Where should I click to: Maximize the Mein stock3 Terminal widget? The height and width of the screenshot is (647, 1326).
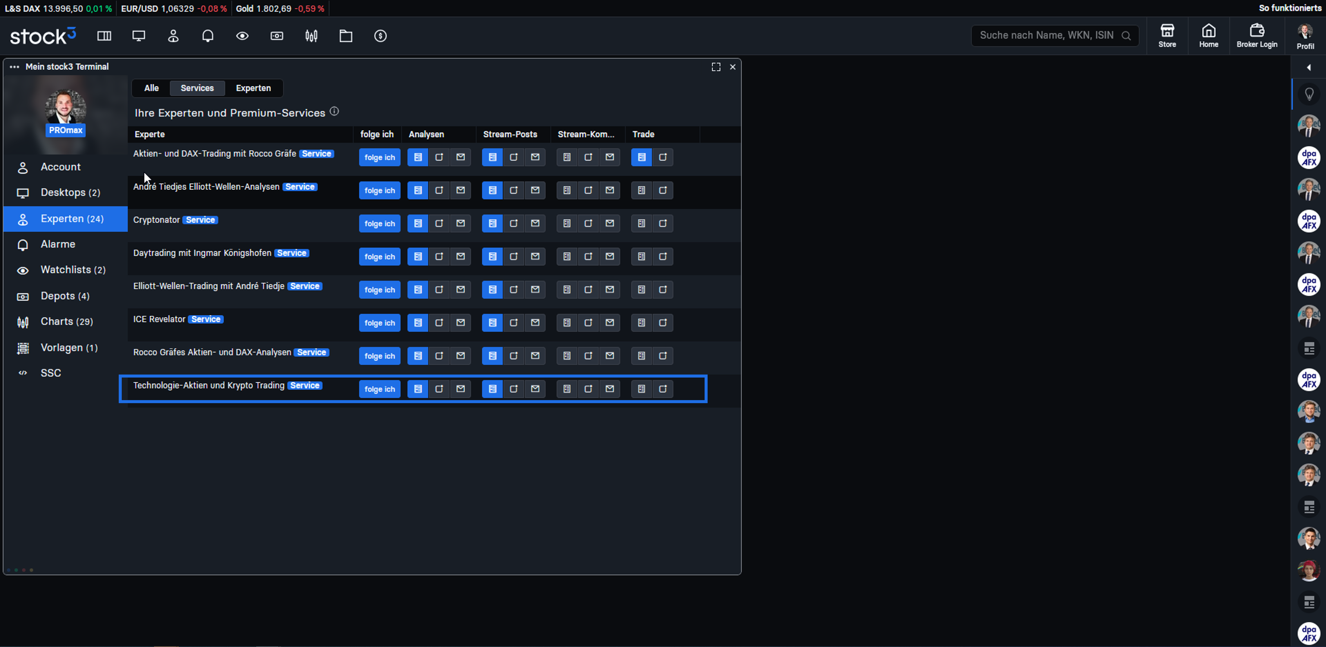click(x=716, y=67)
